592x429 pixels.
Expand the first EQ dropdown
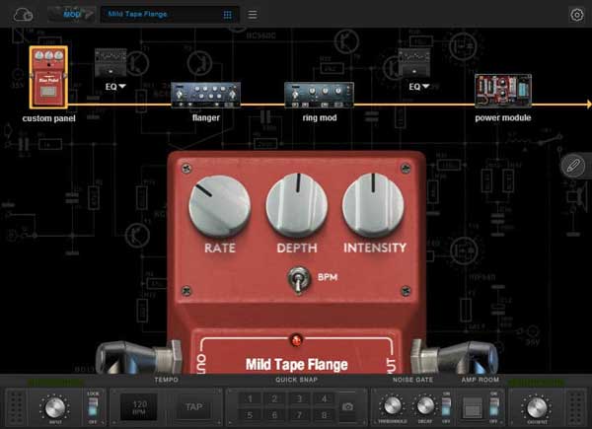pyautogui.click(x=115, y=87)
